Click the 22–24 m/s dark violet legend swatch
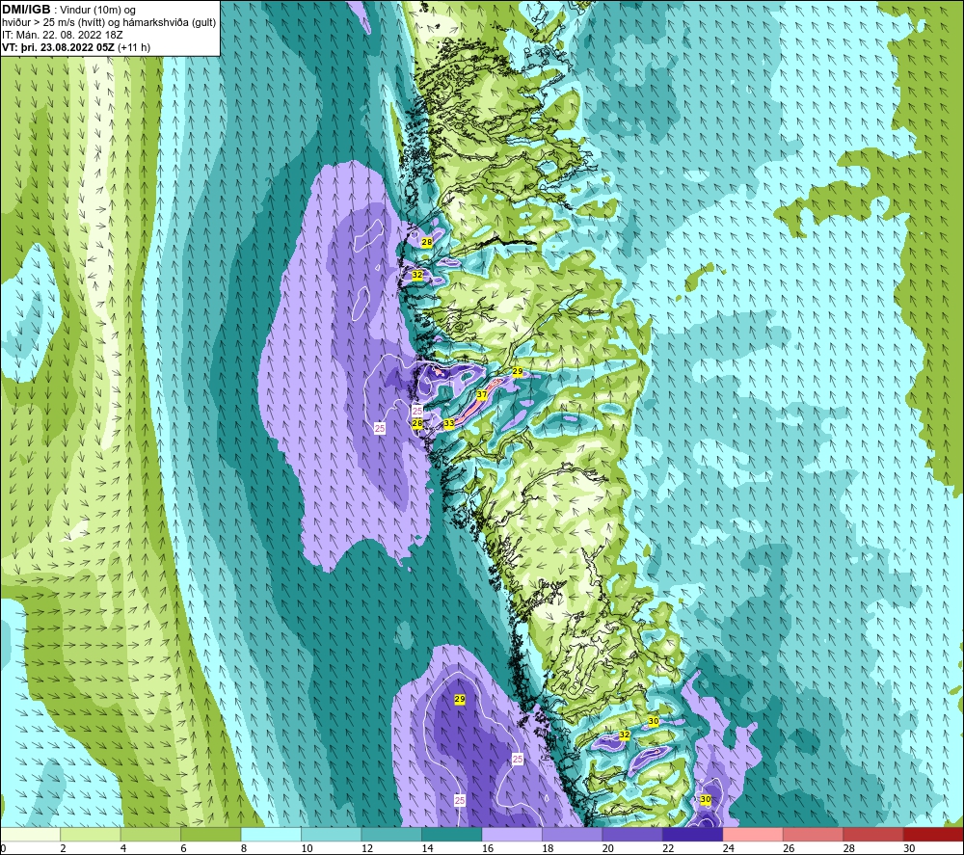This screenshot has width=964, height=855. pyautogui.click(x=693, y=834)
